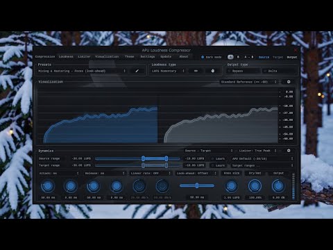The width and height of the screenshot is (333, 250).
Task: Click the 1.00 LUFS knee value field
Action: [x=232, y=198]
